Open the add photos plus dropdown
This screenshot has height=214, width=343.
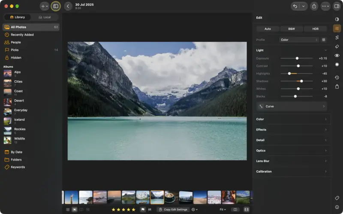coord(45,6)
